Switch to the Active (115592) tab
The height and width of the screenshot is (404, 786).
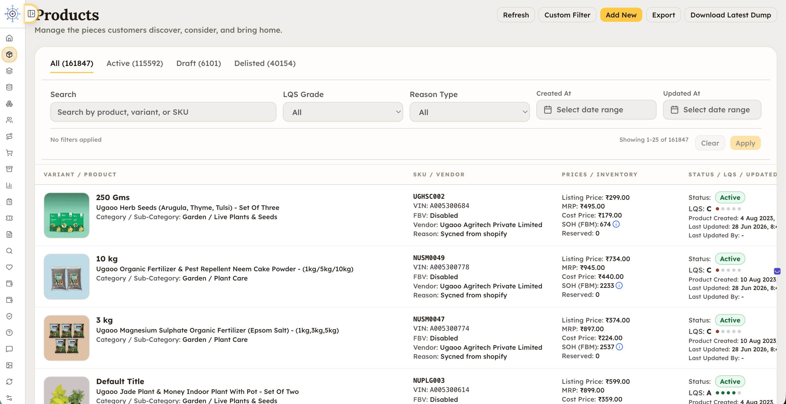coord(135,63)
